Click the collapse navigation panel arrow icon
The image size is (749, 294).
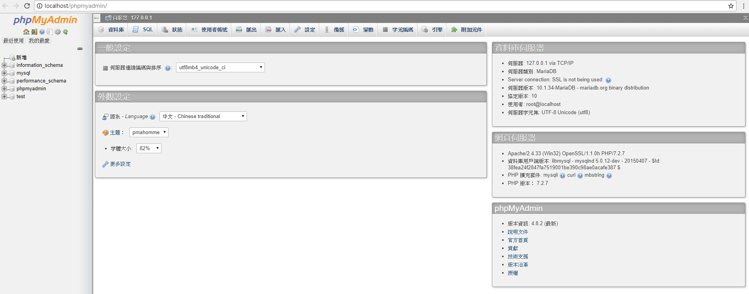tap(97, 18)
